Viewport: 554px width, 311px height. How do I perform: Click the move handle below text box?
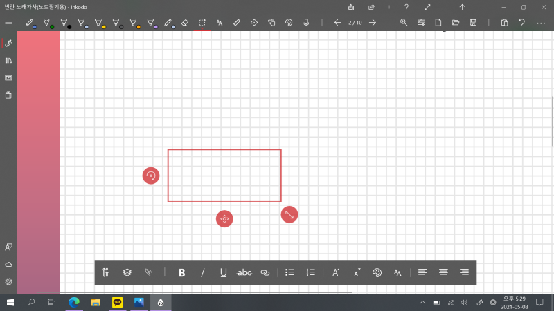[x=224, y=219]
